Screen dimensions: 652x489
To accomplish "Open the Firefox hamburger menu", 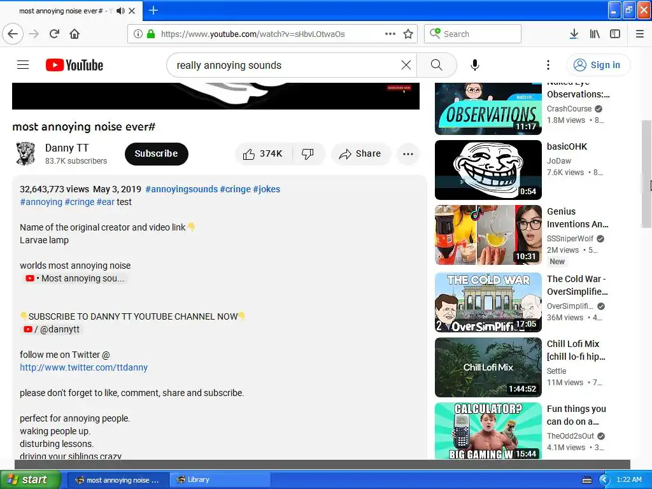I will click(x=640, y=34).
